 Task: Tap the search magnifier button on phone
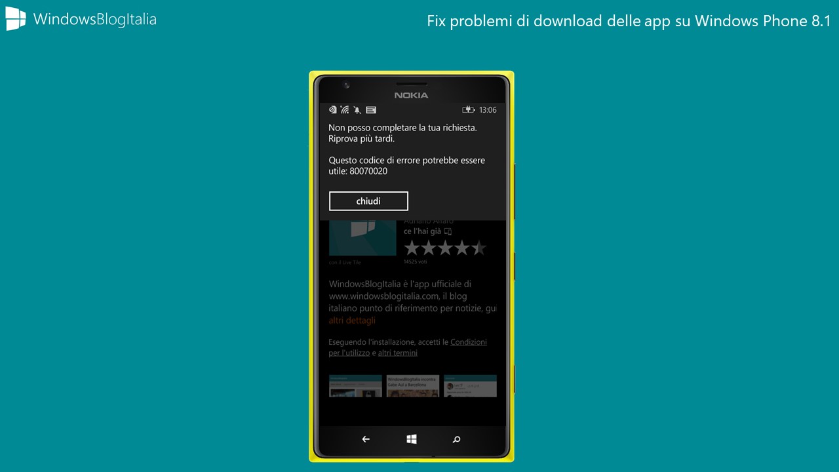(x=457, y=439)
